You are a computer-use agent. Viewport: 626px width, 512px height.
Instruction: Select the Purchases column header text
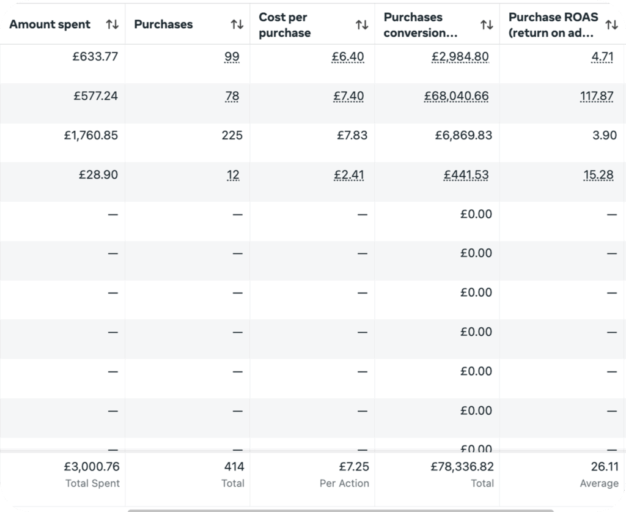(163, 24)
